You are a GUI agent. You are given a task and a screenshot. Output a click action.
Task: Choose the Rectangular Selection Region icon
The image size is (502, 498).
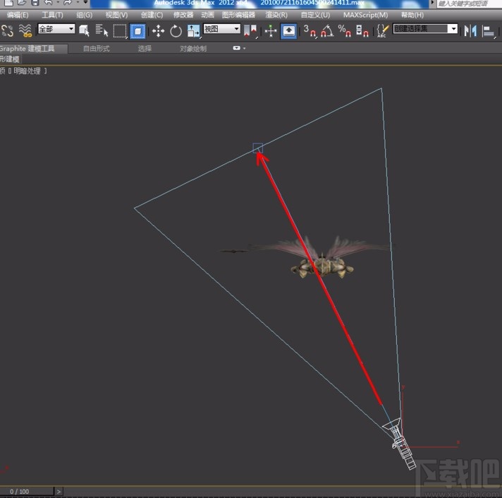120,31
